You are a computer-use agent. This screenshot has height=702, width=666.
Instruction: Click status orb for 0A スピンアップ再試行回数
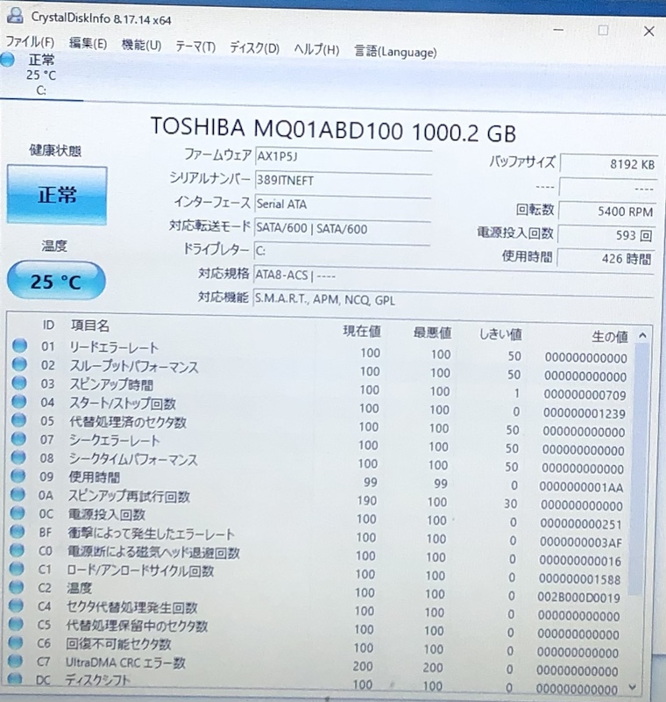click(18, 494)
